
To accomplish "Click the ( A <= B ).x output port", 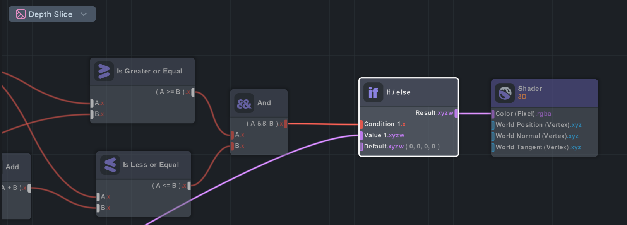I will [x=189, y=186].
